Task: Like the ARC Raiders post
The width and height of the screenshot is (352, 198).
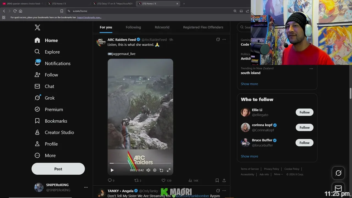Action: 166,180
